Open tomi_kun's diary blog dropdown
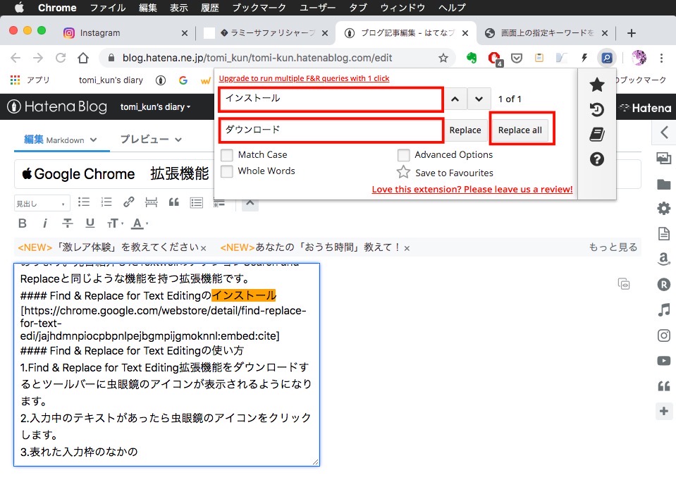Viewport: 676px width, 480px height. 155,107
